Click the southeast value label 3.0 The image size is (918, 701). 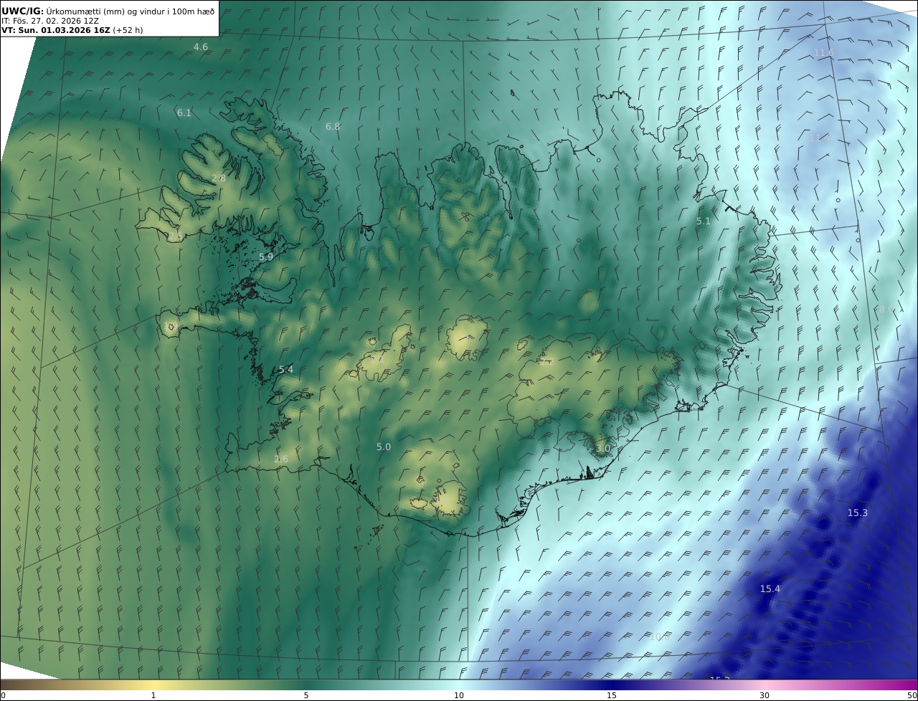[x=603, y=449]
